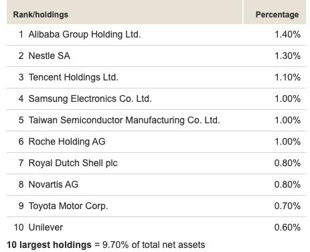Select the Nestle SA holding
Screen dimensions: 310x252
click(x=156, y=56)
